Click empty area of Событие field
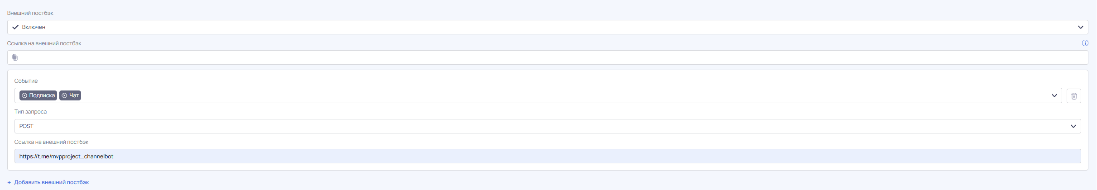 [561, 95]
